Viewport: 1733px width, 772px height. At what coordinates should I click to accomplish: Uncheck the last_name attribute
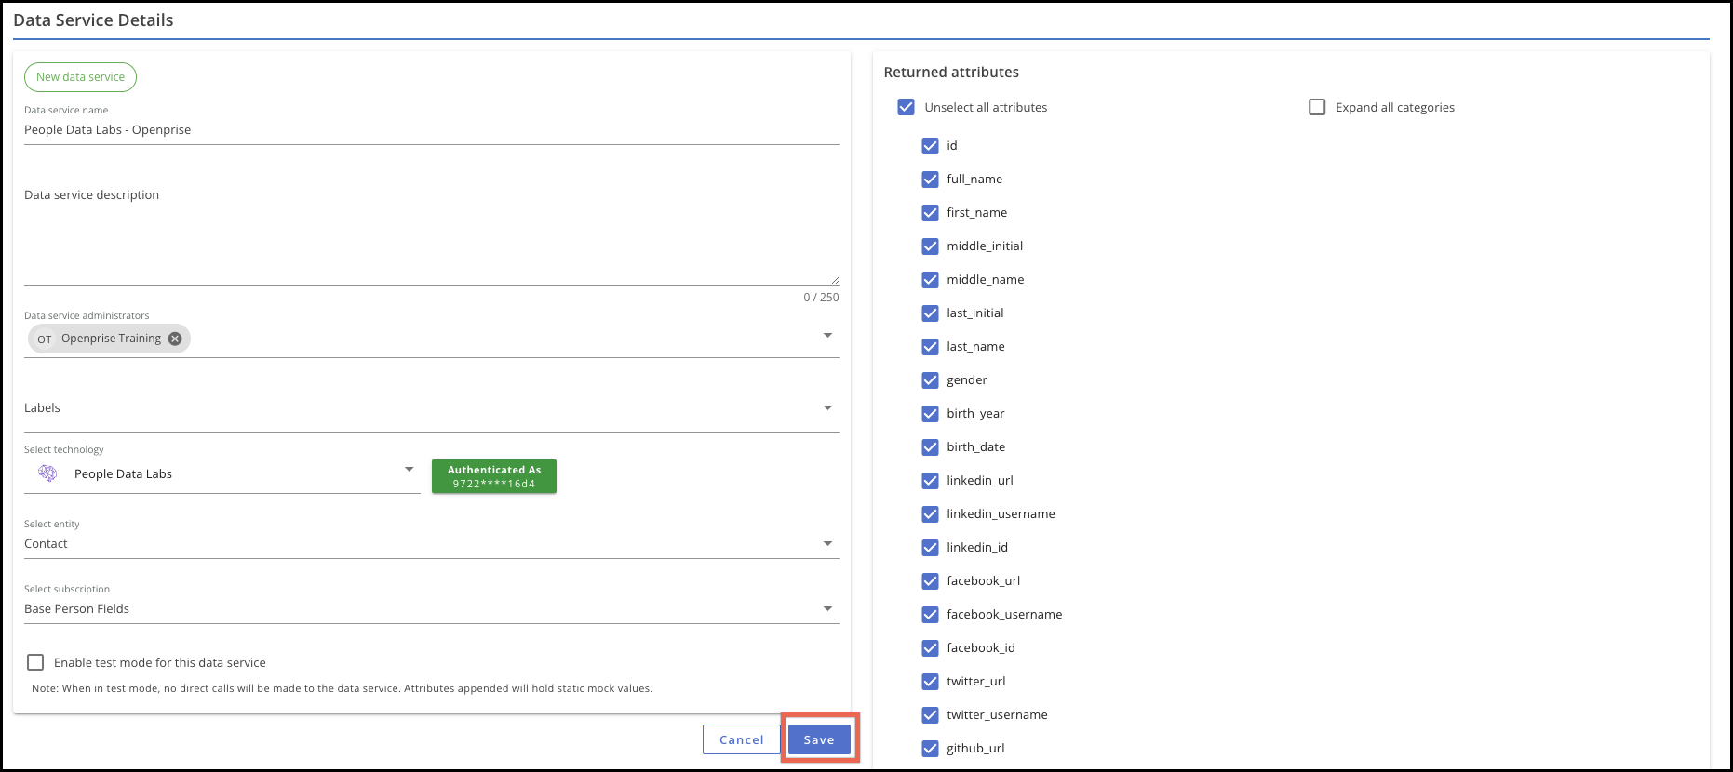(x=930, y=347)
